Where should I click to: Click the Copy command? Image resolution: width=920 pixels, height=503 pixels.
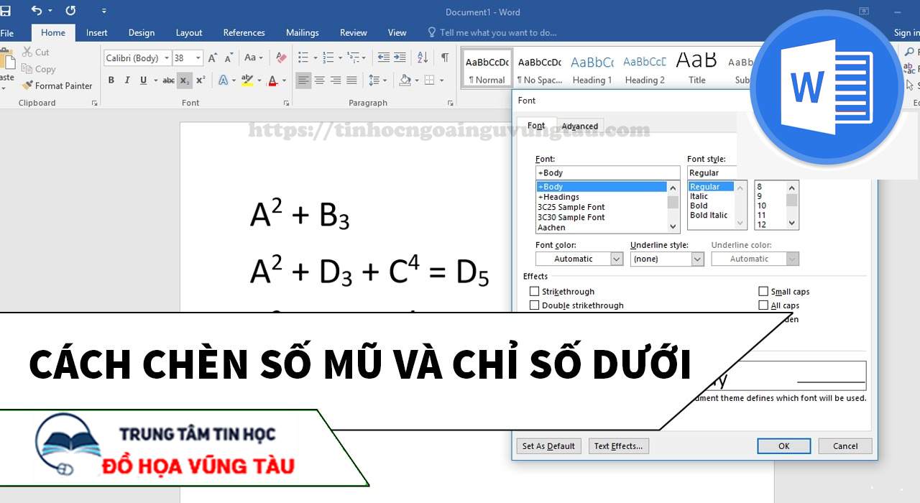38,69
